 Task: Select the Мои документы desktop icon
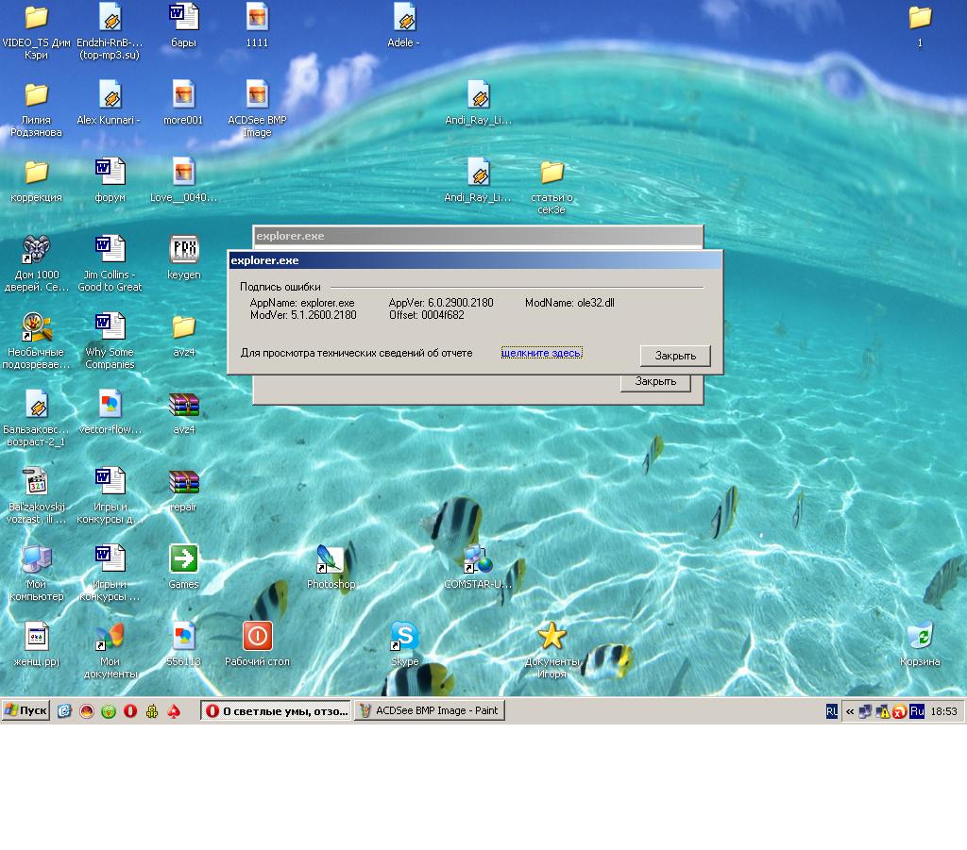(x=110, y=637)
